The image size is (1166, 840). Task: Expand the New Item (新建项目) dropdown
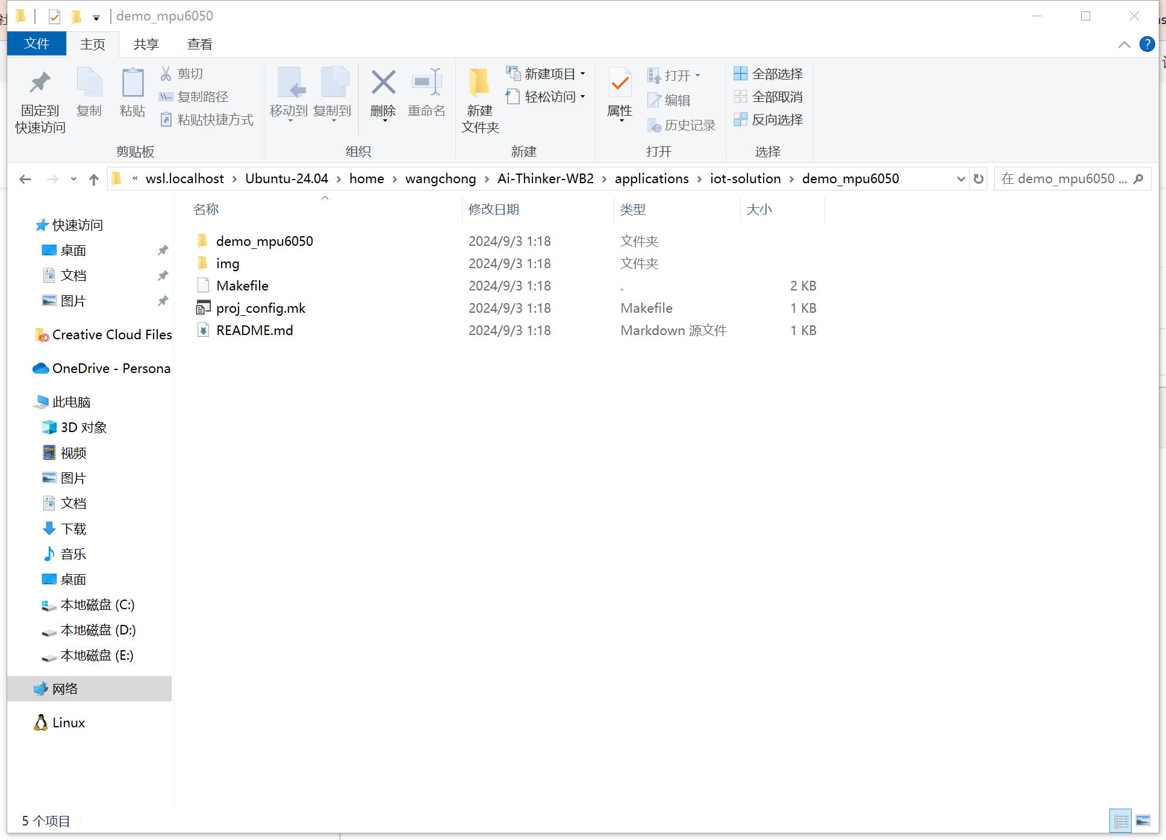(582, 74)
